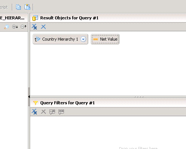This screenshot has height=149, width=186.
Task: Click the second filter grouping icon
Action: point(61,112)
